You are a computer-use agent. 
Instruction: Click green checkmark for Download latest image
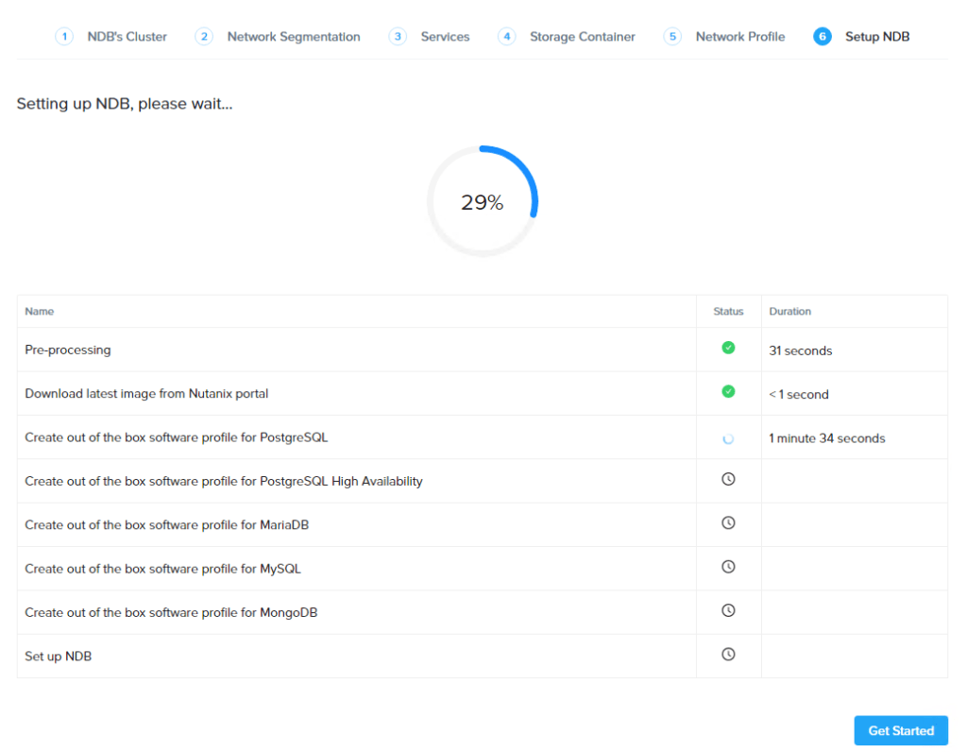[728, 391]
